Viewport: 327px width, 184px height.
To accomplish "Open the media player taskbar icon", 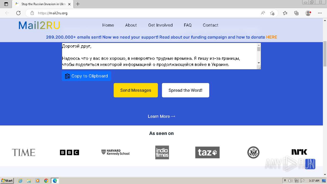I will pyautogui.click(x=38, y=181).
